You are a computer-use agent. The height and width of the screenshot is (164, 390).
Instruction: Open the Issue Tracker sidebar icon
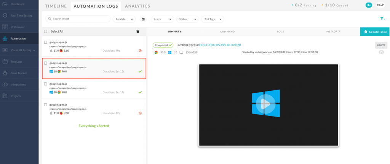pyautogui.click(x=5, y=73)
